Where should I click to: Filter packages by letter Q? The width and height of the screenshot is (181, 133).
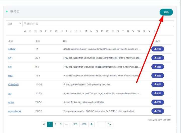tap(107, 31)
